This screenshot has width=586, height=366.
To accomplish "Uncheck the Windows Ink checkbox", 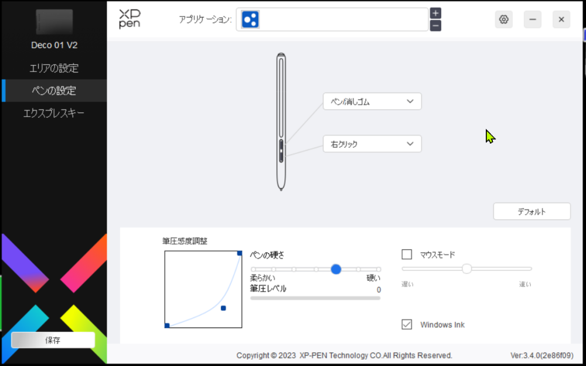I will (407, 324).
